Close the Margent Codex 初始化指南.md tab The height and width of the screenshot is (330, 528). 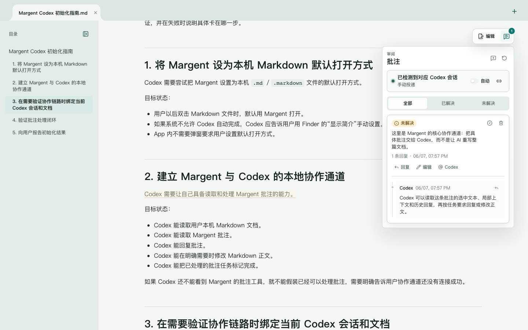95,12
